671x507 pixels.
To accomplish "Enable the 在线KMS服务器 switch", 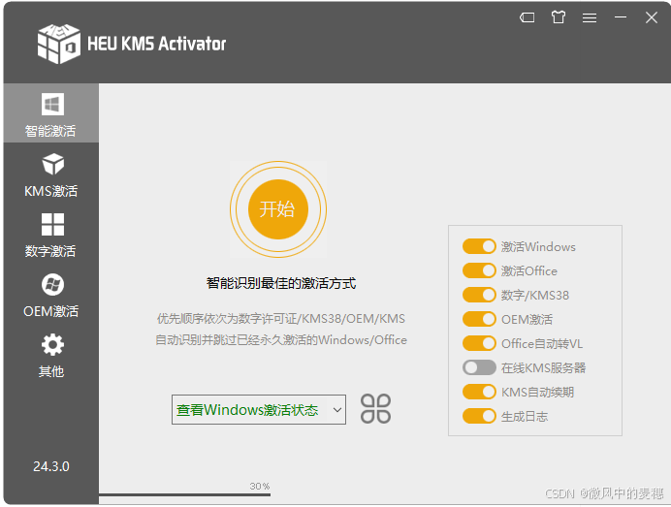I will click(x=479, y=367).
